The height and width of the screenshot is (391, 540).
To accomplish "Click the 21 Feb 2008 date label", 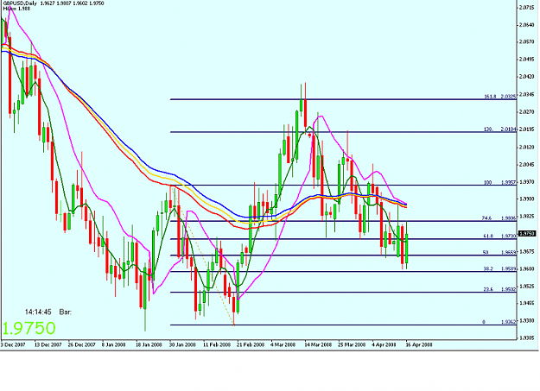I will [x=251, y=344].
